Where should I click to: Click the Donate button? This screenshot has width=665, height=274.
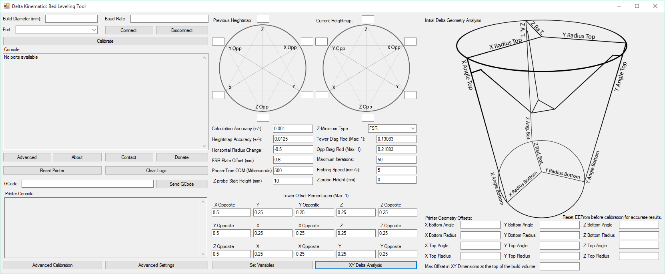point(182,157)
